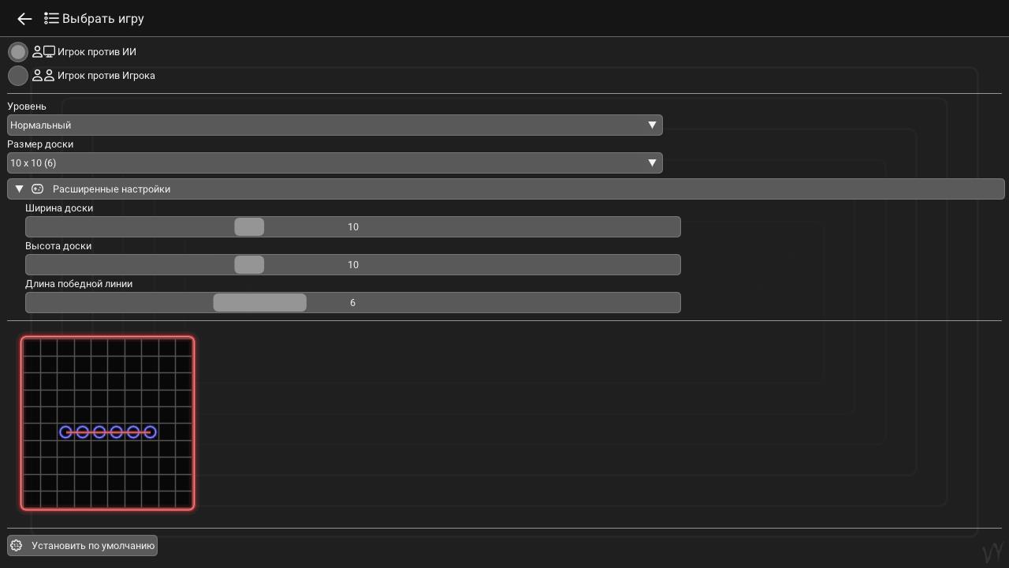Click the gear icon on Установить по умолчанию
This screenshot has height=568, width=1009.
pyautogui.click(x=15, y=545)
